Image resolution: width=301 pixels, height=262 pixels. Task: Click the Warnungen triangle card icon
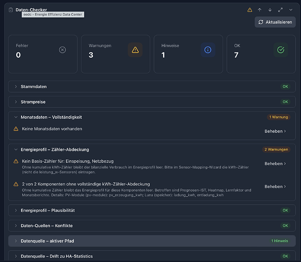[x=135, y=50]
